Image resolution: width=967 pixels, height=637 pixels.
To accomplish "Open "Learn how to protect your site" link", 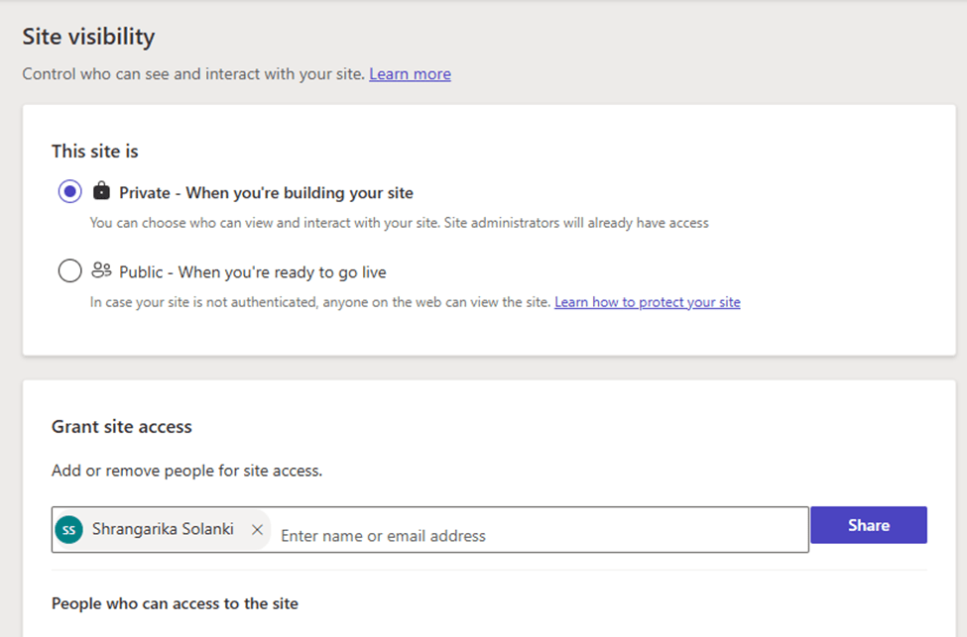I will coord(647,302).
